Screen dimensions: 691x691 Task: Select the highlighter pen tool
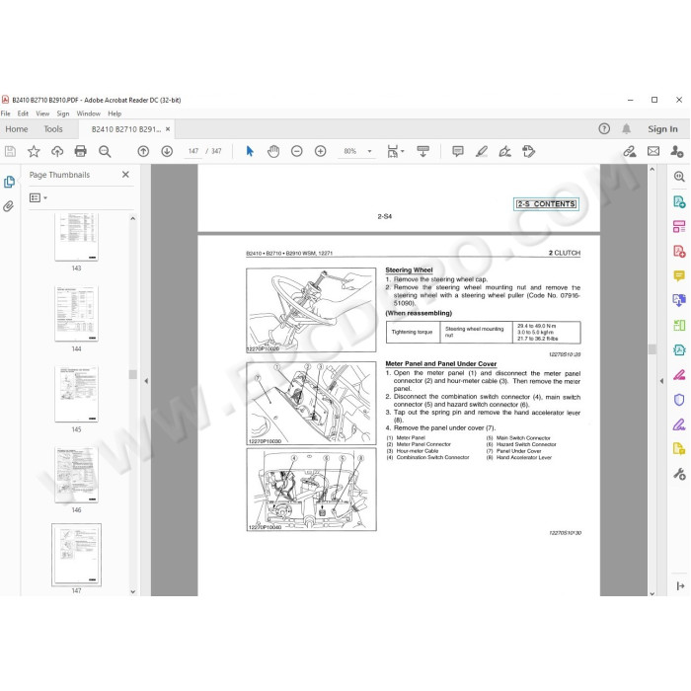click(482, 152)
